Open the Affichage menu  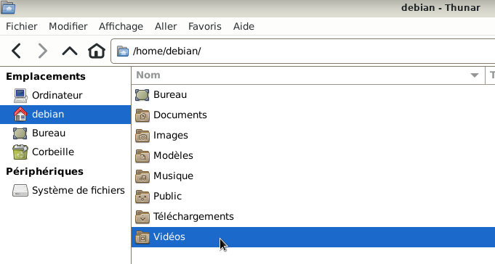121,26
